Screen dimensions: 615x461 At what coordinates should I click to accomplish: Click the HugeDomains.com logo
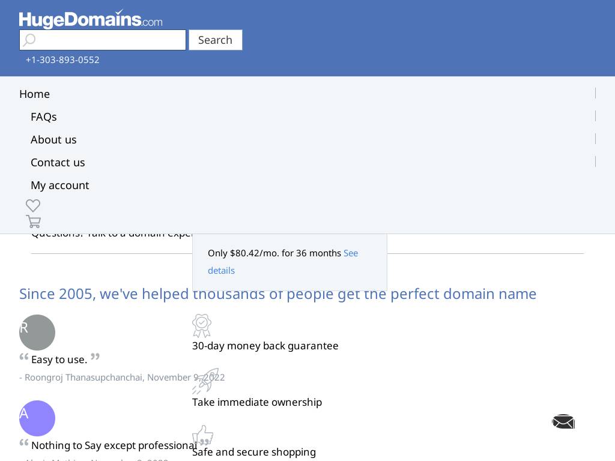(91, 19)
